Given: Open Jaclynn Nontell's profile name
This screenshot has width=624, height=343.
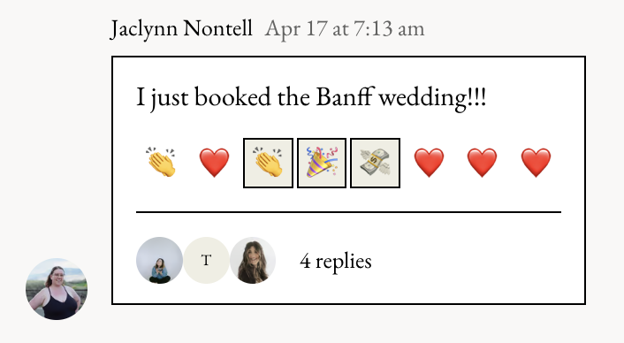Looking at the screenshot, I should pos(181,28).
